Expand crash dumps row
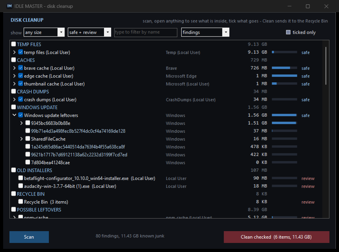This screenshot has height=252, width=339. (x=14, y=99)
